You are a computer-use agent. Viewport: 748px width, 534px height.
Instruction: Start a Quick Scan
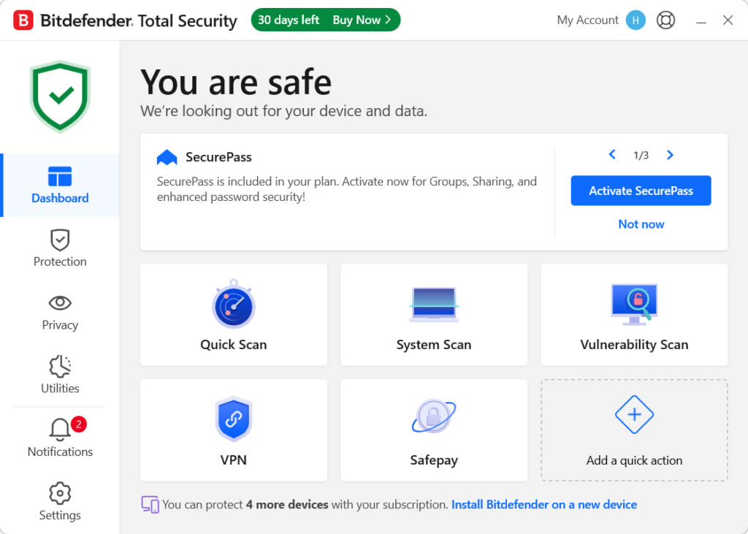234,315
